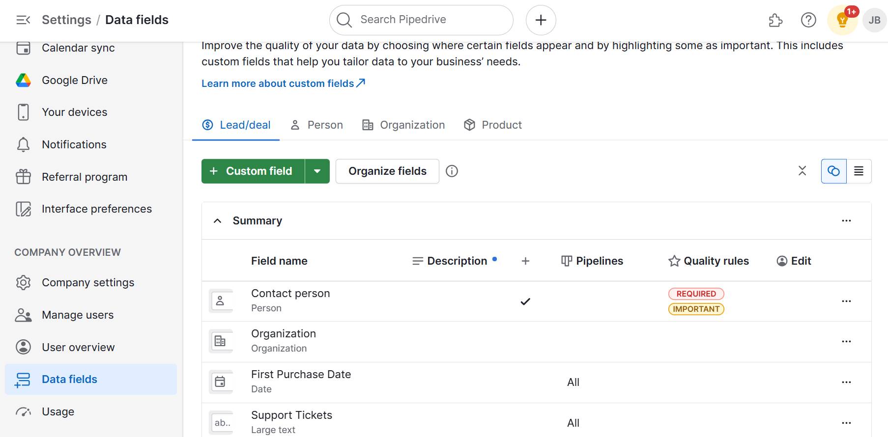Click the Organization field name in table

point(284,333)
